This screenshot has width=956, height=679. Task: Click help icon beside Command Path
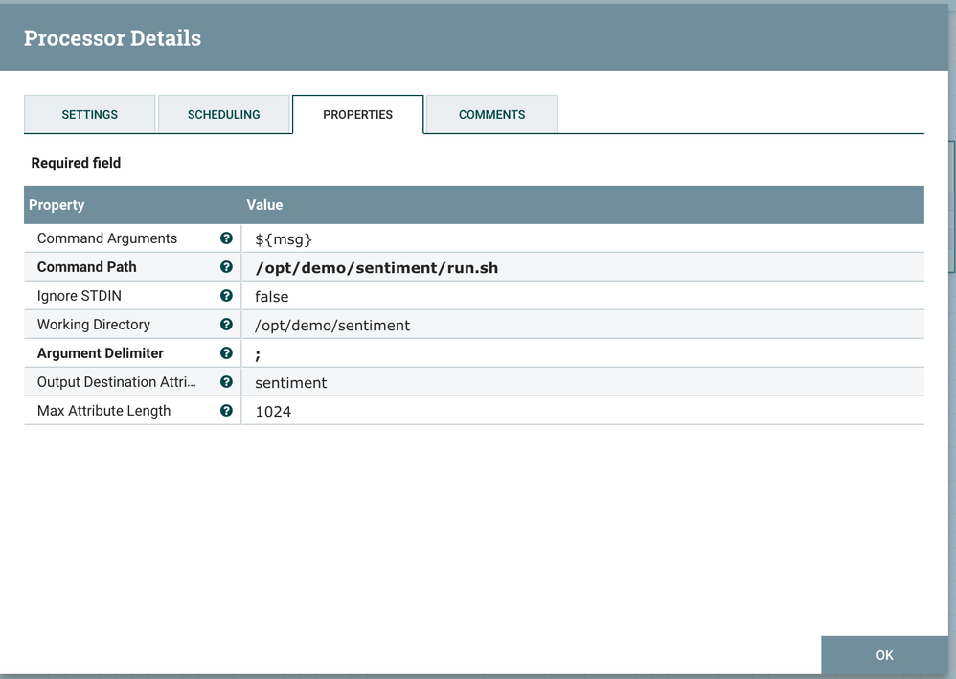[x=226, y=267]
